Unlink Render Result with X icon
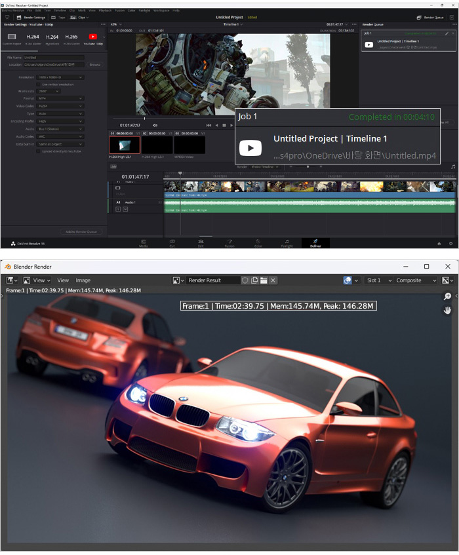This screenshot has height=555, width=459. (273, 280)
